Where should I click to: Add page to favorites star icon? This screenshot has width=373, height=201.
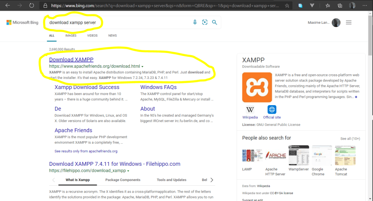click(287, 6)
